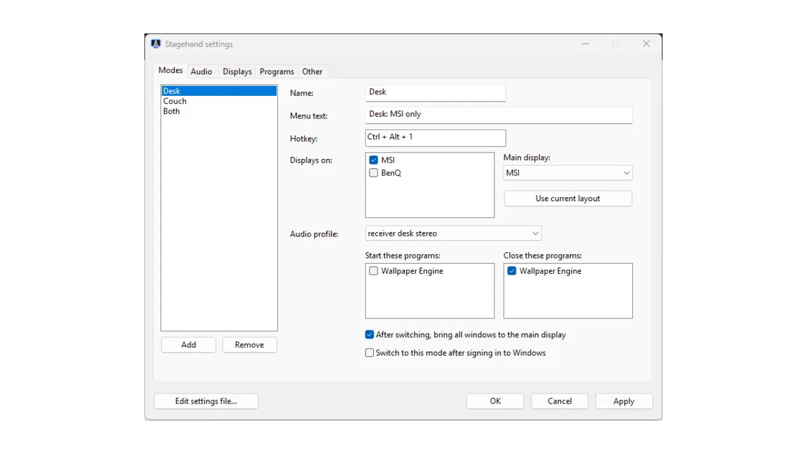807x454 pixels.
Task: Minimize the Stagehand settings window
Action: coord(586,44)
